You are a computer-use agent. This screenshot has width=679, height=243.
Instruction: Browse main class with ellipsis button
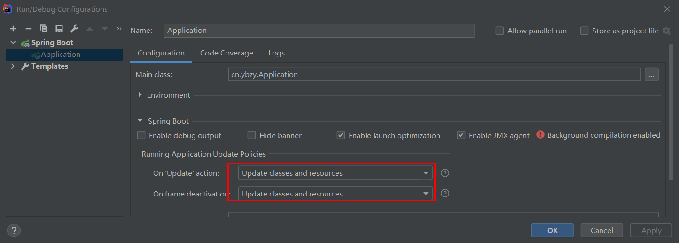click(651, 74)
